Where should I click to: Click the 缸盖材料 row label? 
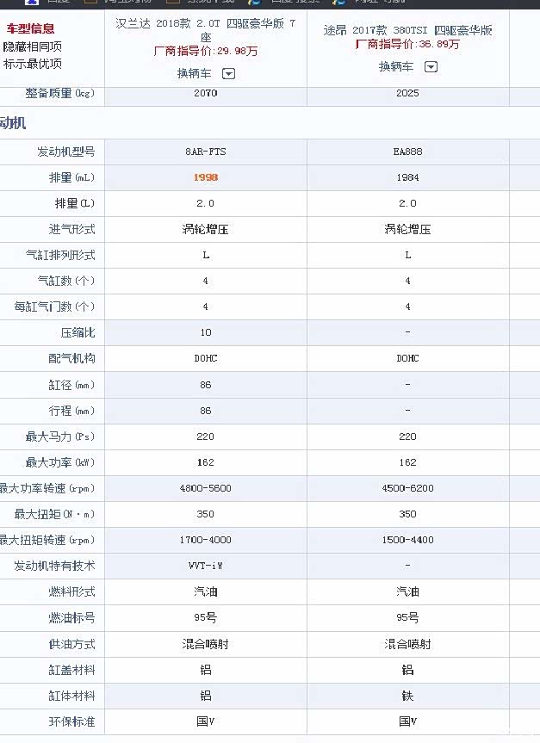(71, 670)
